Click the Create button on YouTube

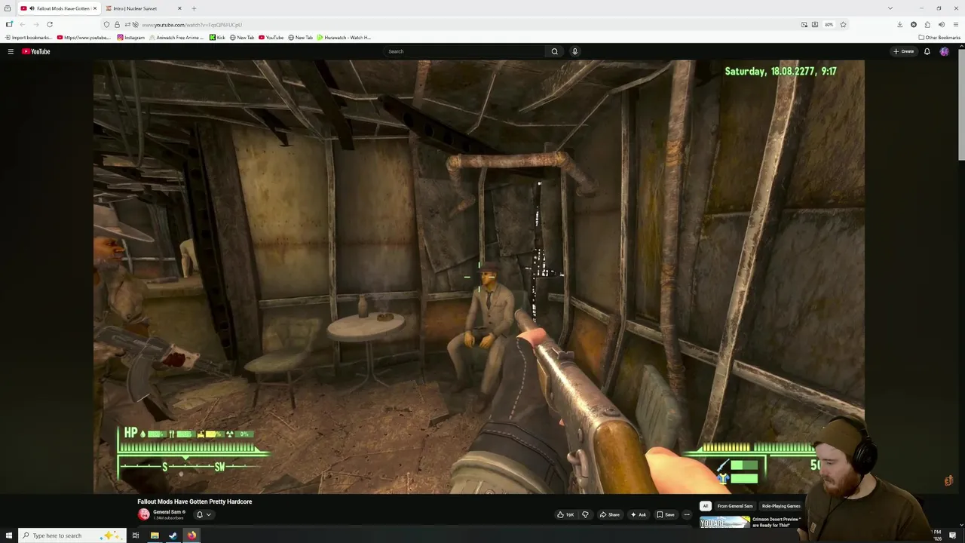[x=903, y=51]
